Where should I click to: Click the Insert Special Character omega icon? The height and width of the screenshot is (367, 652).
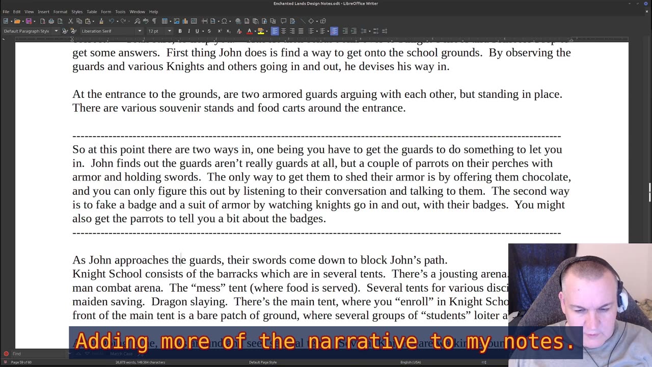(224, 21)
